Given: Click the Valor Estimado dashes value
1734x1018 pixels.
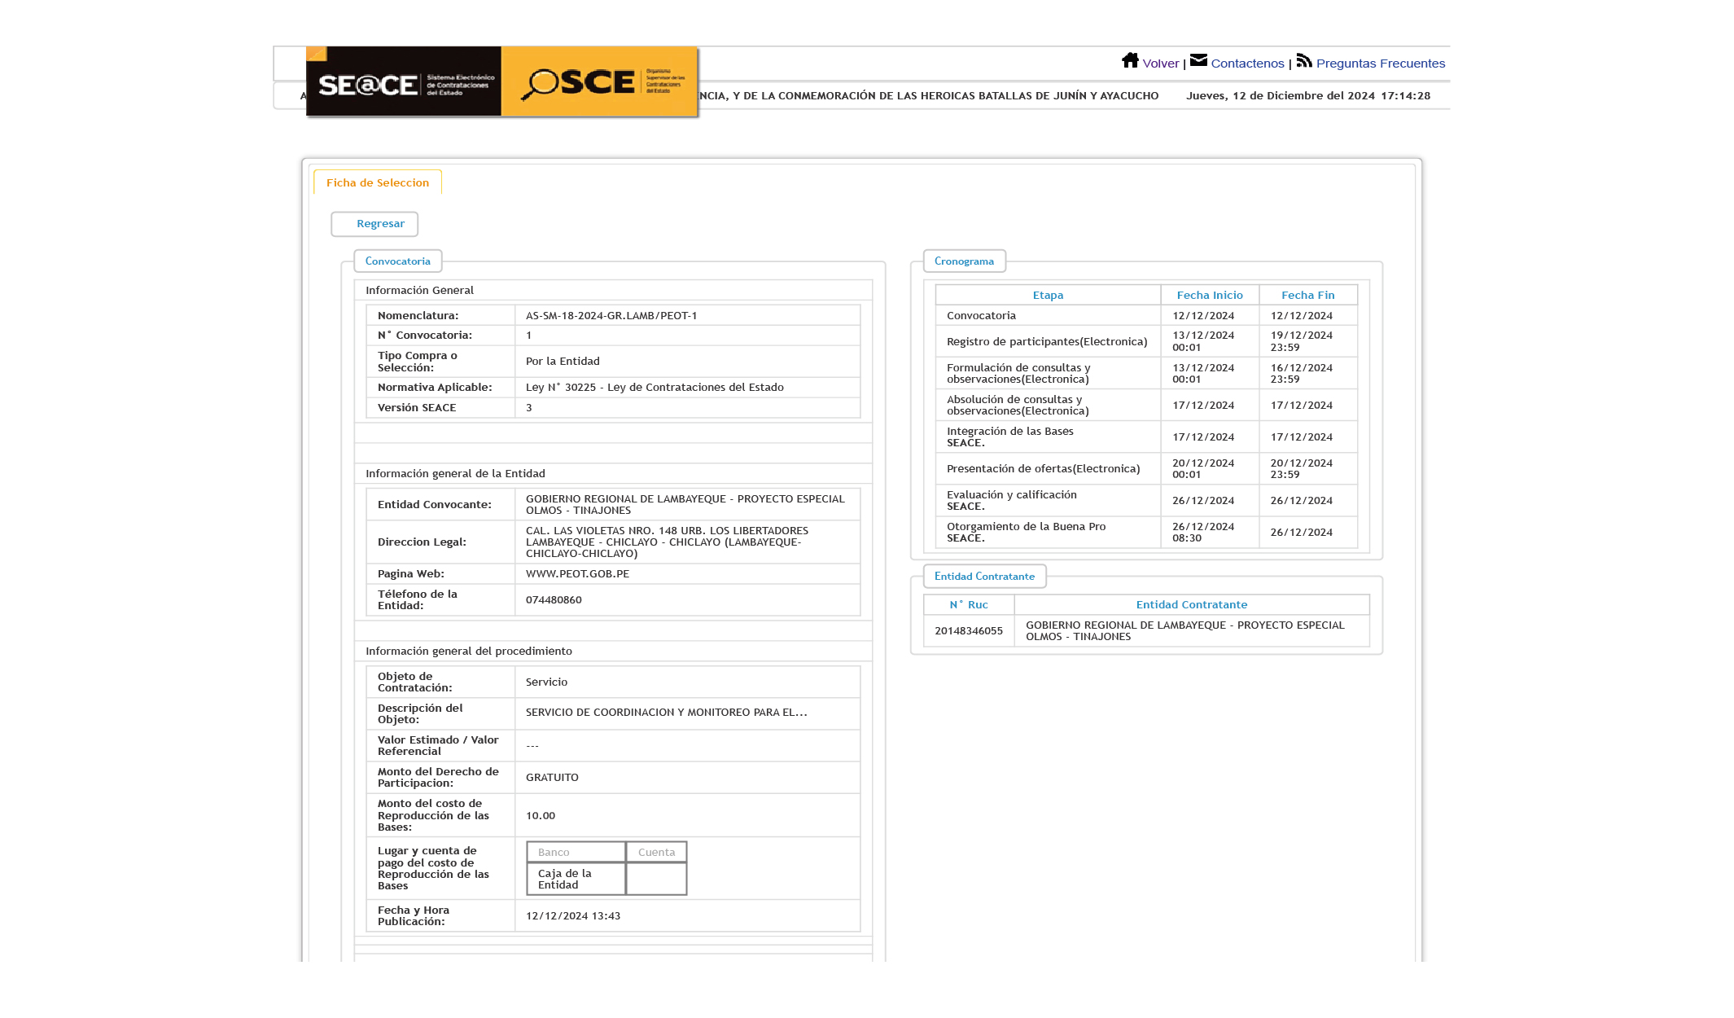Looking at the screenshot, I should [x=532, y=746].
